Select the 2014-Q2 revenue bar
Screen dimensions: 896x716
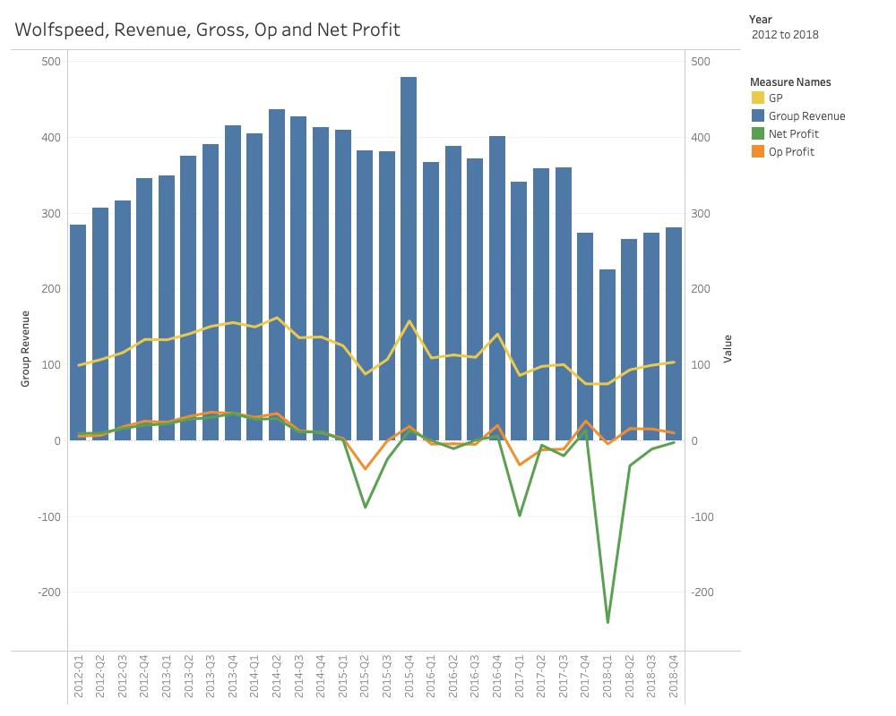(277, 275)
